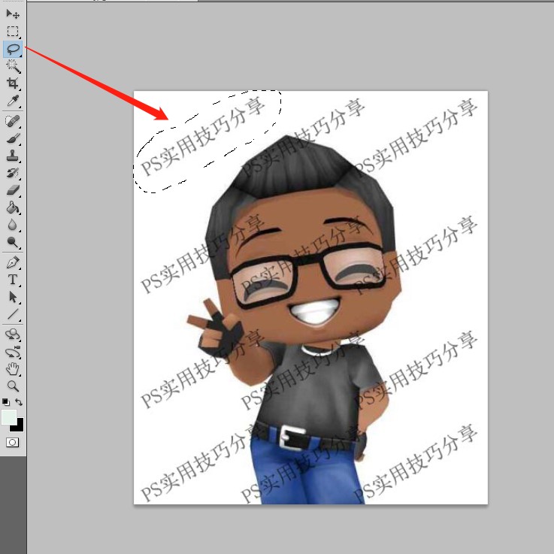Select the Eyedropper tool
This screenshot has width=554, height=554.
click(x=13, y=101)
